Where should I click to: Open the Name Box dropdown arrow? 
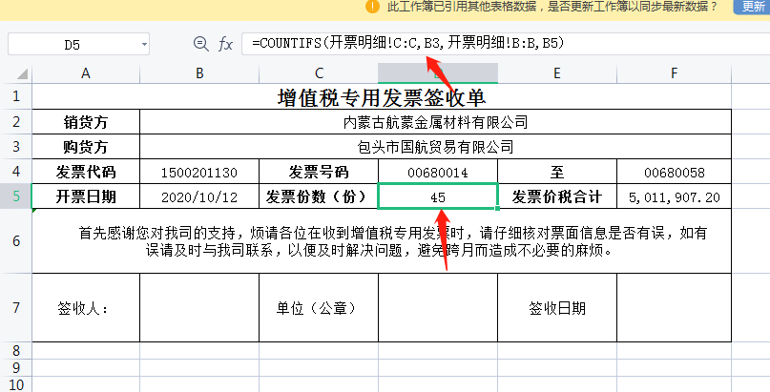[x=144, y=45]
